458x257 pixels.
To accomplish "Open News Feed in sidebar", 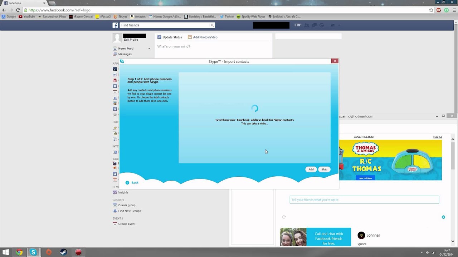I will point(126,49).
